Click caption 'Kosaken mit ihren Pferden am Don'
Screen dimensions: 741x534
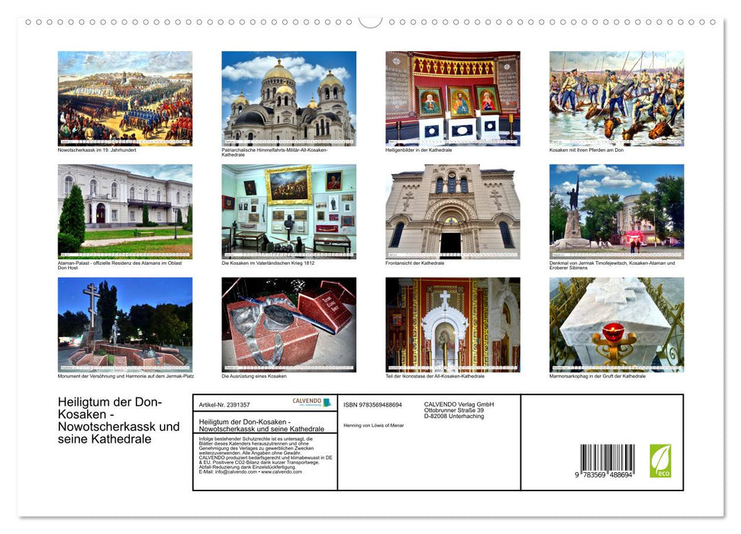(587, 150)
